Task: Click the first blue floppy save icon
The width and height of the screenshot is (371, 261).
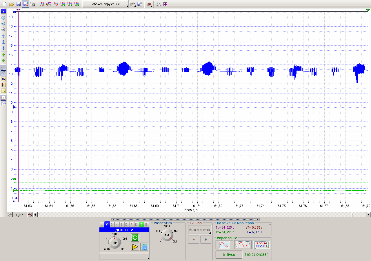Action: [x=19, y=4]
